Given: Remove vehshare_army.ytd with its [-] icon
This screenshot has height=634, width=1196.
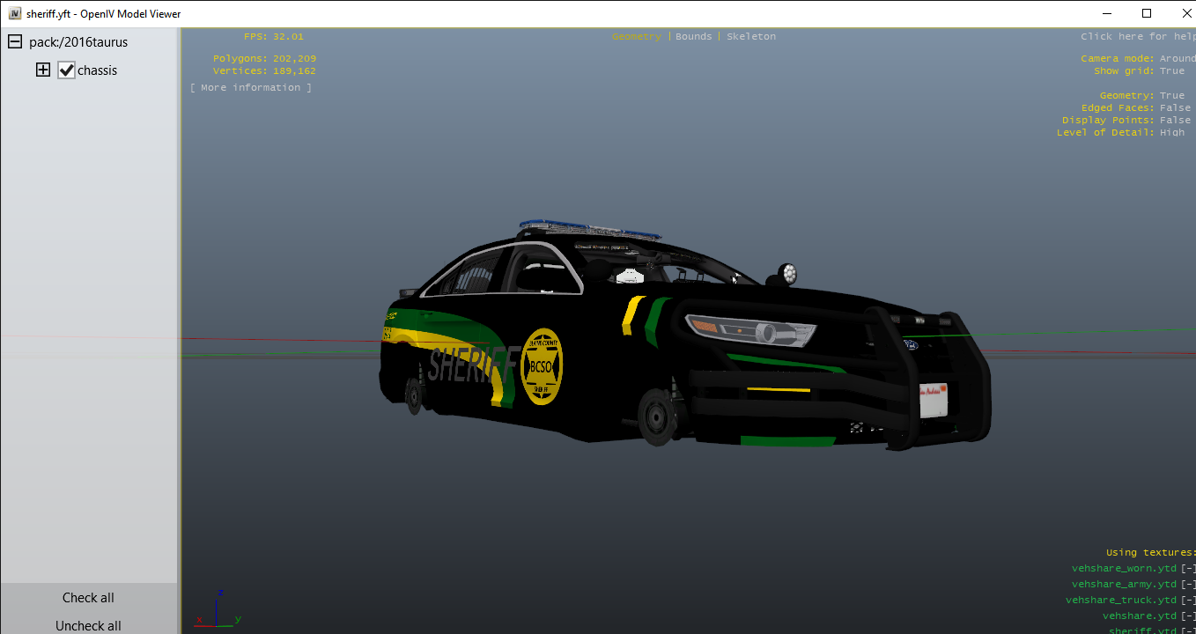Looking at the screenshot, I should pyautogui.click(x=1188, y=585).
